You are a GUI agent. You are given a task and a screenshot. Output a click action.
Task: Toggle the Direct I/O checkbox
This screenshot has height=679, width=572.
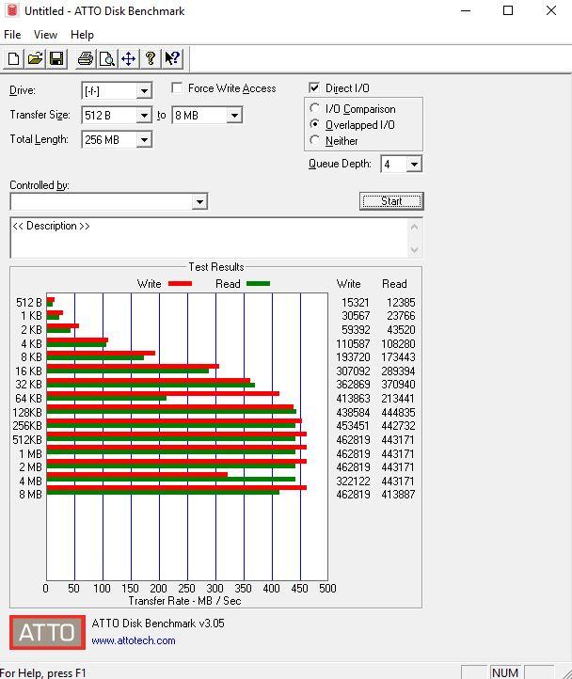click(314, 87)
